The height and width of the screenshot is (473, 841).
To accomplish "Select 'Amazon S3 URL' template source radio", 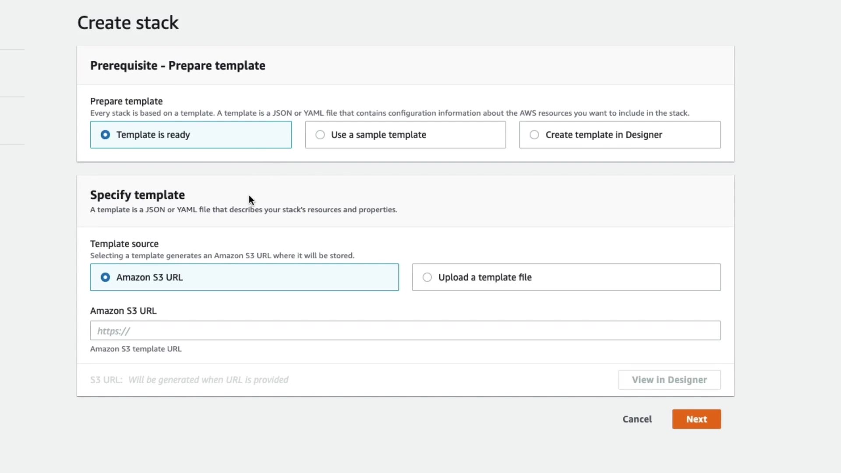I will point(105,277).
